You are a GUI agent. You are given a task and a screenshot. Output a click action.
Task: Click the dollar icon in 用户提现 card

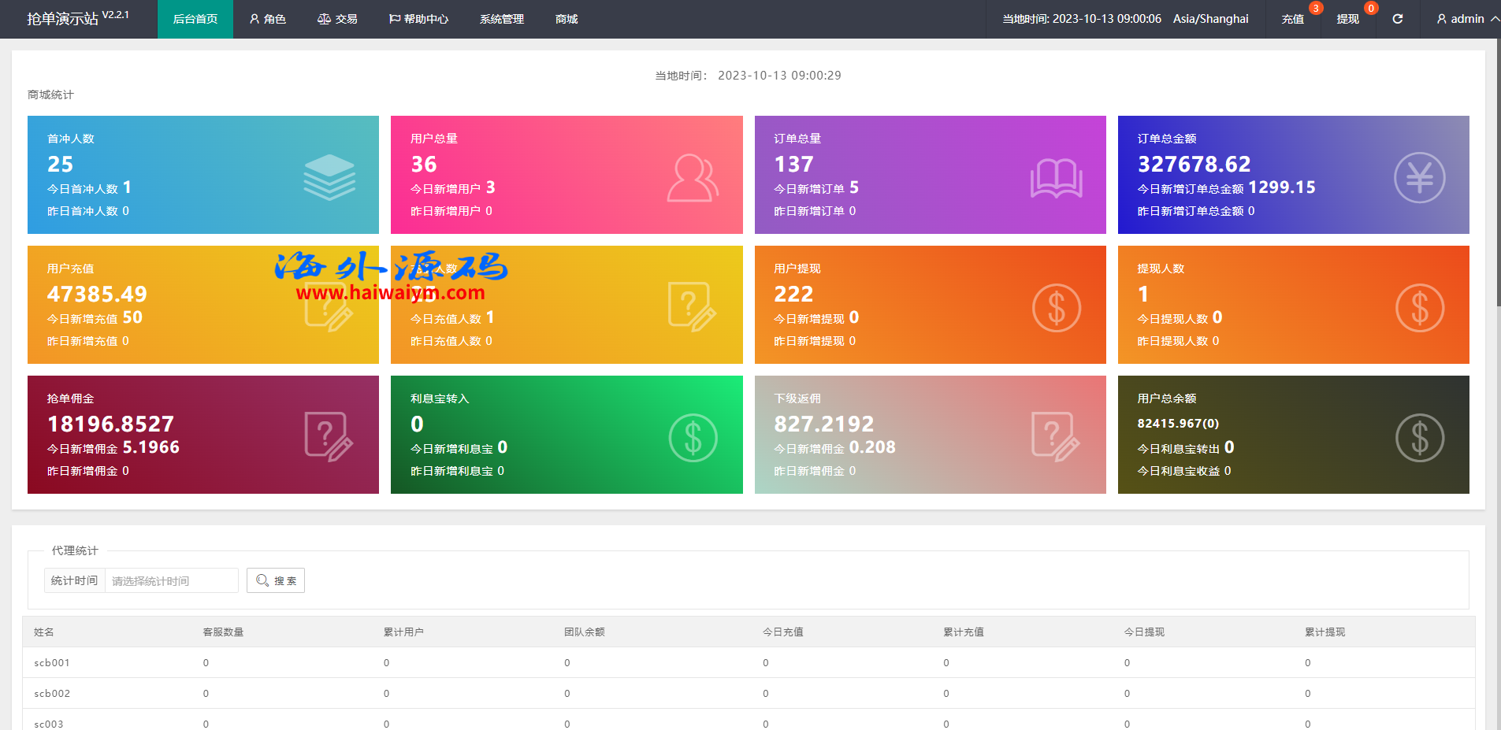point(1056,308)
